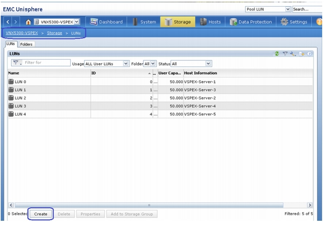Expand the Status filter dropdown
Viewport: 324px width, 231px height.
[x=208, y=63]
